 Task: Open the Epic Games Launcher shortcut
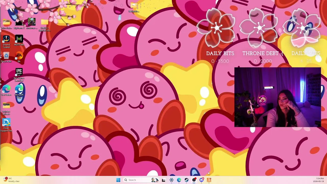[x=19, y=75]
